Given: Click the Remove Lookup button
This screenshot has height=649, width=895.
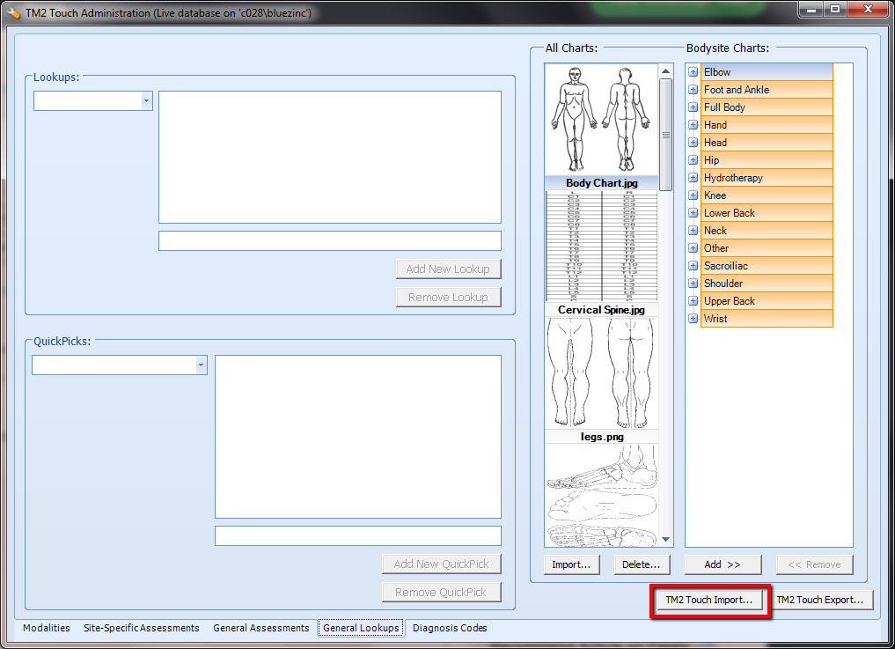Looking at the screenshot, I should pyautogui.click(x=448, y=297).
